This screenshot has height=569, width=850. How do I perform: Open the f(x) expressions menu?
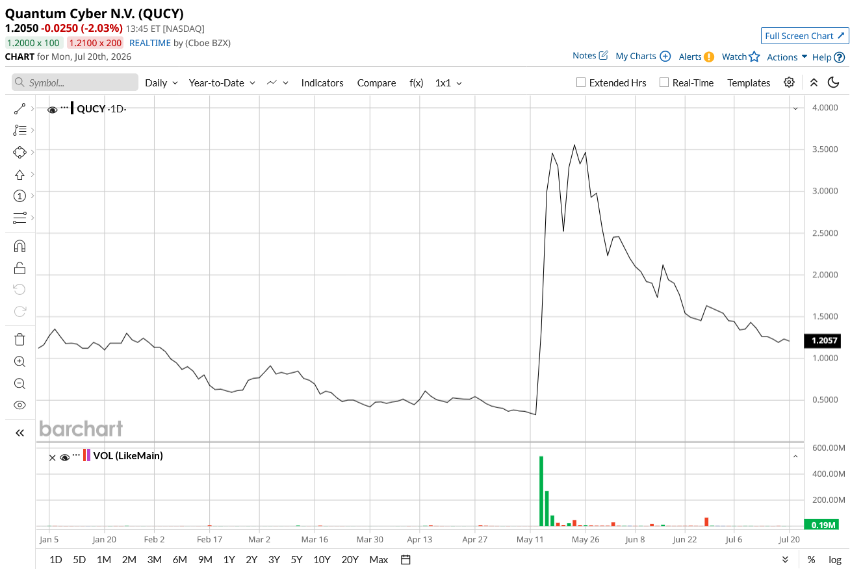click(416, 82)
